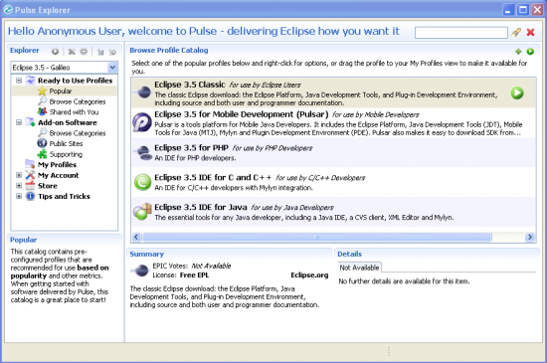The height and width of the screenshot is (363, 547).
Task: Click the left scroll arrow of catalog scrollbar
Action: pos(136,237)
